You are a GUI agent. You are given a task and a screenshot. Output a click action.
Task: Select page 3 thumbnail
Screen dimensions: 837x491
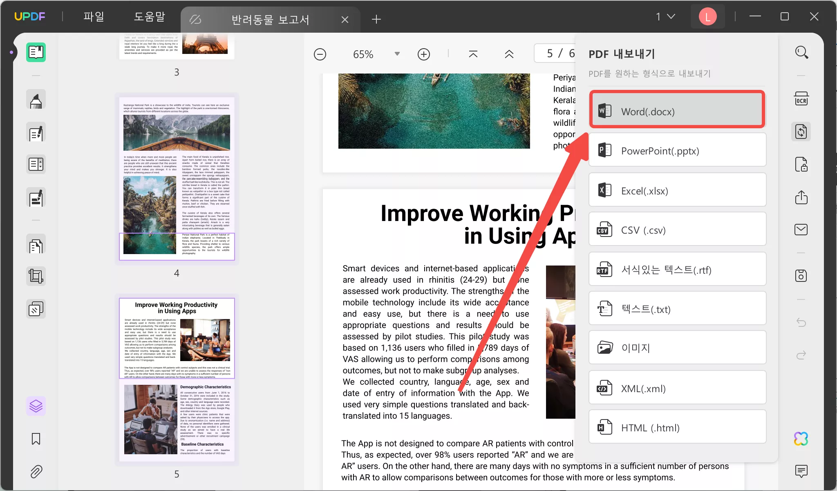coord(177,47)
